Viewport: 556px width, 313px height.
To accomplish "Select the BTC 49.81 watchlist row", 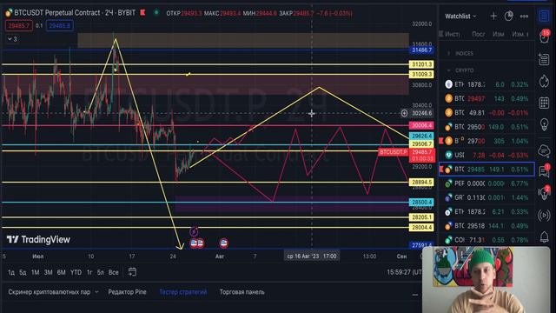I will pyautogui.click(x=486, y=112).
